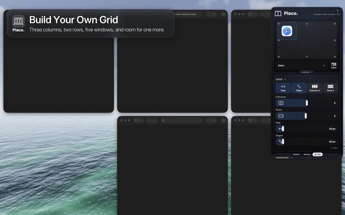345x215 pixels.
Task: Select the On Top panel mode
Action: 318,154
